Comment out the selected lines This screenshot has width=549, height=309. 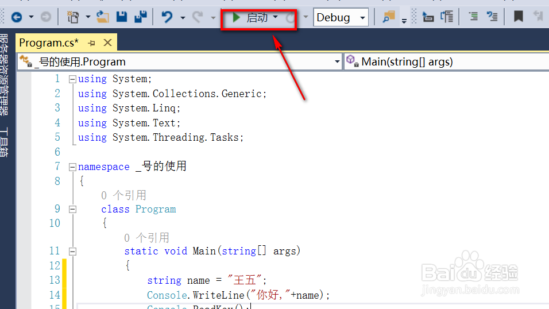coord(473,17)
